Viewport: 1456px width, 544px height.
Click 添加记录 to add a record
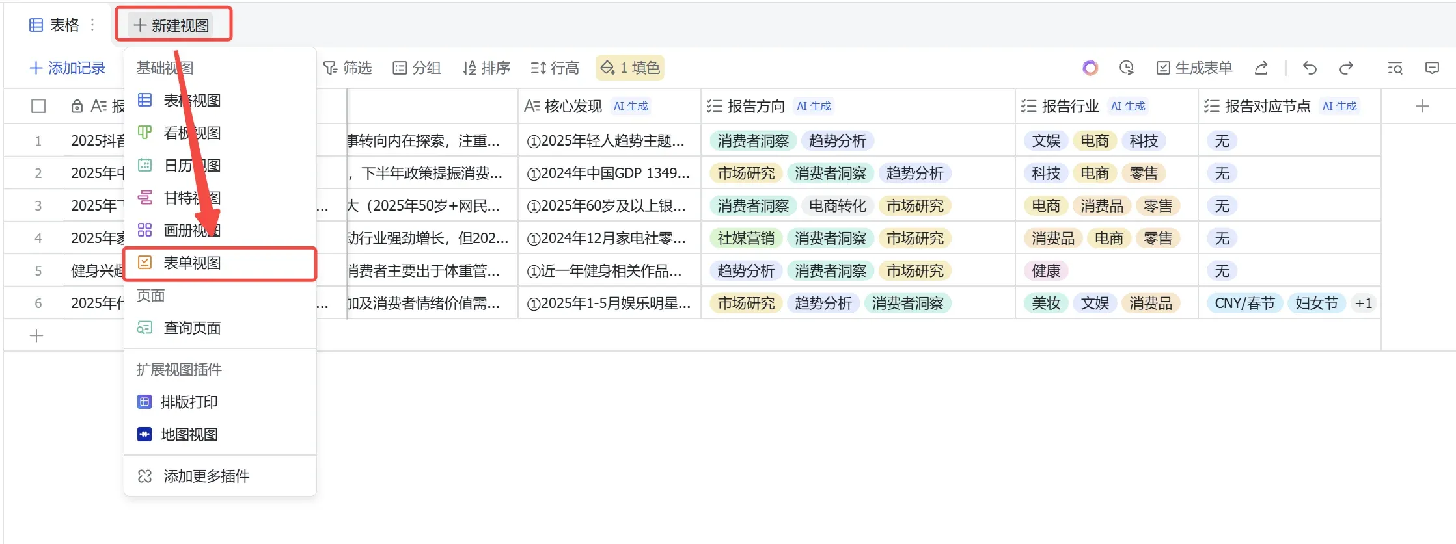point(67,68)
